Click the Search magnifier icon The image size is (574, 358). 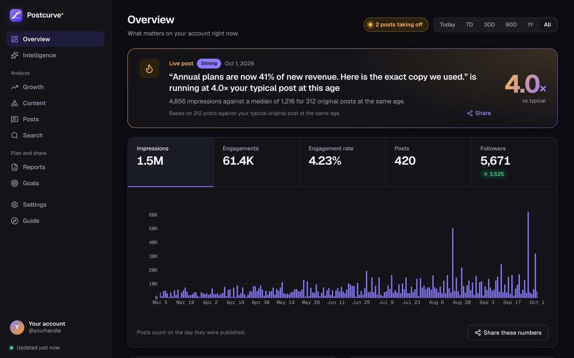[x=15, y=135]
